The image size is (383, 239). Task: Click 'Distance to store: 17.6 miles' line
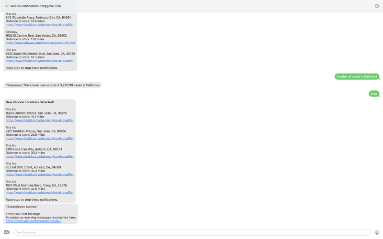[x=25, y=39]
